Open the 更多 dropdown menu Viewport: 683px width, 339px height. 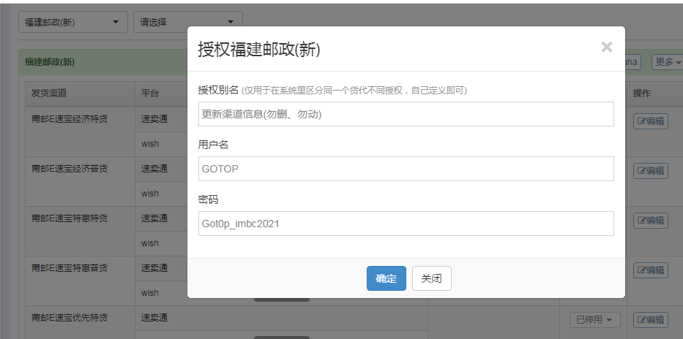click(x=668, y=62)
